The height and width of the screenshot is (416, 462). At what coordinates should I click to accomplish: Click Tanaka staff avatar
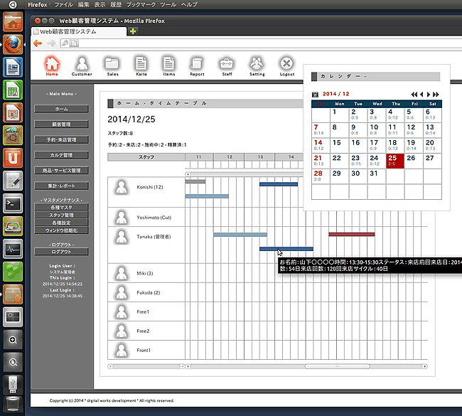point(122,237)
